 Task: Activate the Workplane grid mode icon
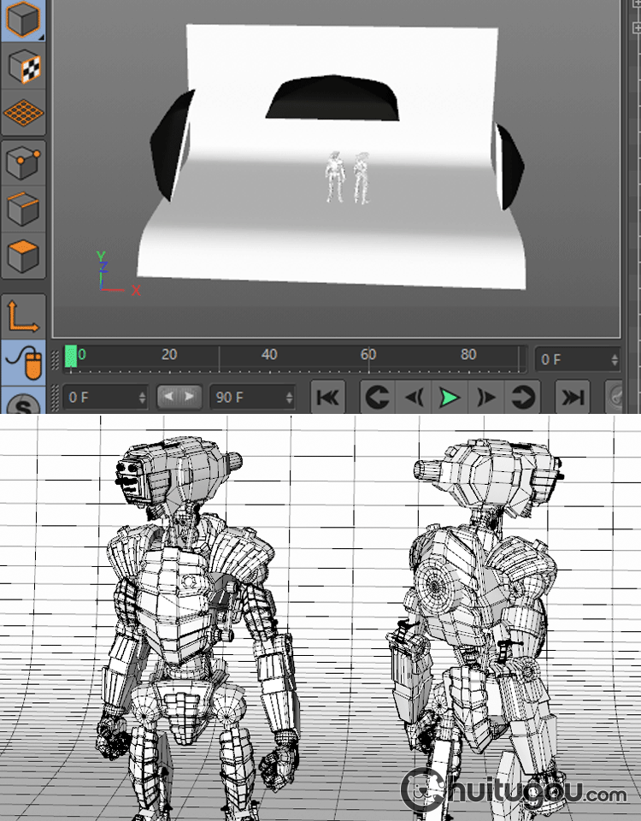pos(23,112)
